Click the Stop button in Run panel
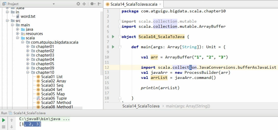 (x=4, y=127)
